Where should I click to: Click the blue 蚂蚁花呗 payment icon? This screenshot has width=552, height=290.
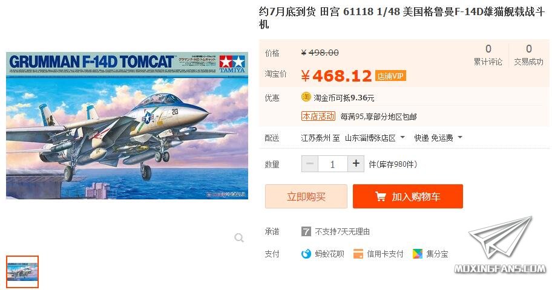306,253
